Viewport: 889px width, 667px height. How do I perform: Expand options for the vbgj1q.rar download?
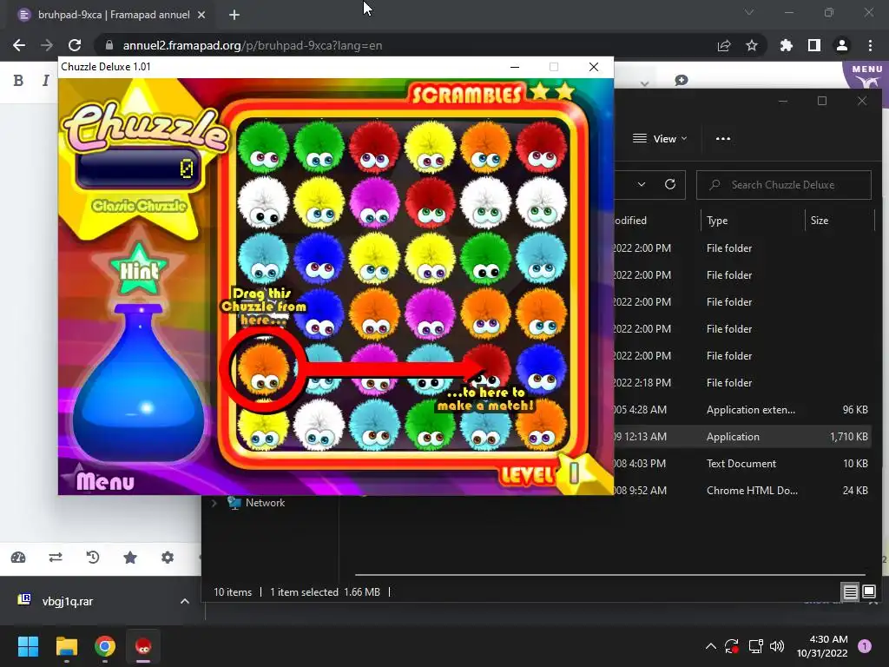(x=184, y=601)
